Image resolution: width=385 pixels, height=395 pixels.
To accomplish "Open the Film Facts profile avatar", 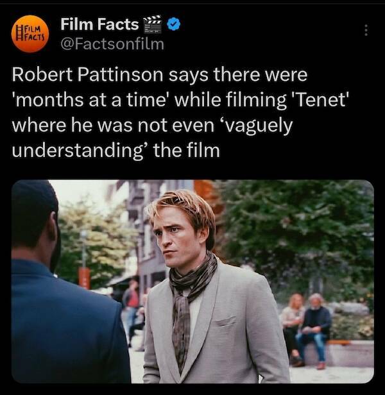I will coord(30,34).
